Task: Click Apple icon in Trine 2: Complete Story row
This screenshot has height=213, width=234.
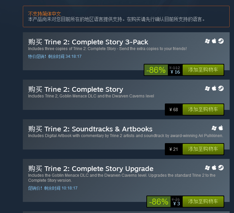Action: 214,88
